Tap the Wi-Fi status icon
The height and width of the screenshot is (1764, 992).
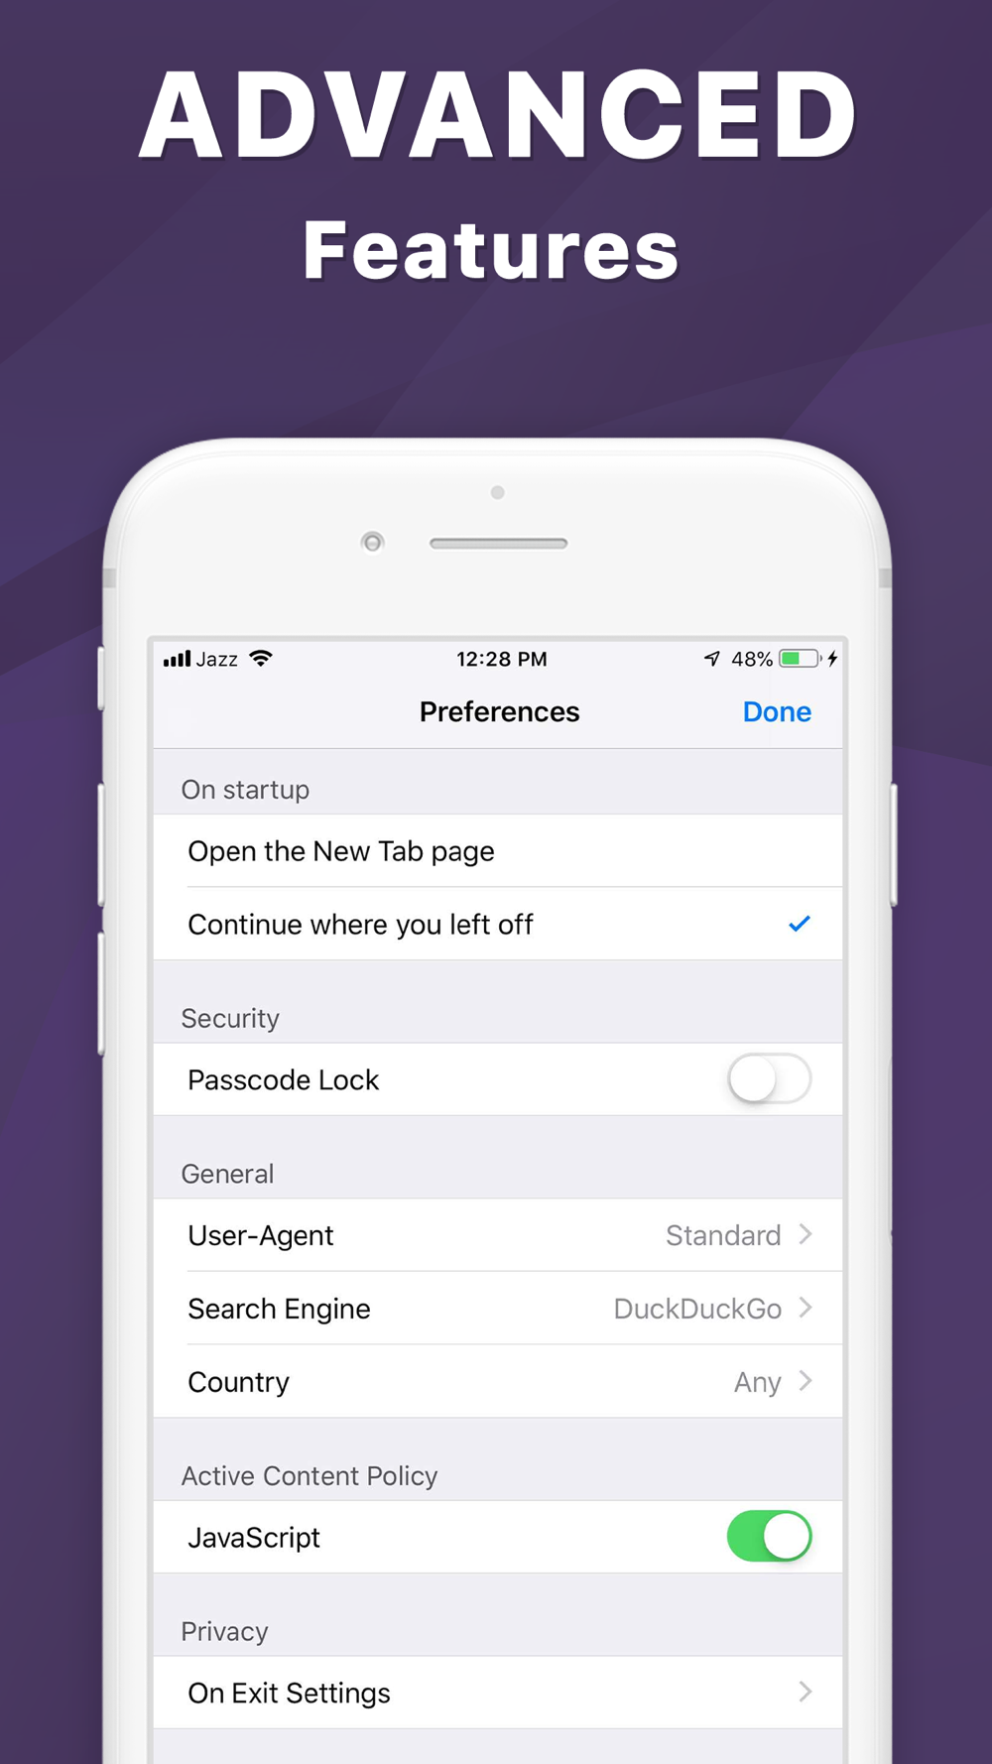click(x=261, y=658)
